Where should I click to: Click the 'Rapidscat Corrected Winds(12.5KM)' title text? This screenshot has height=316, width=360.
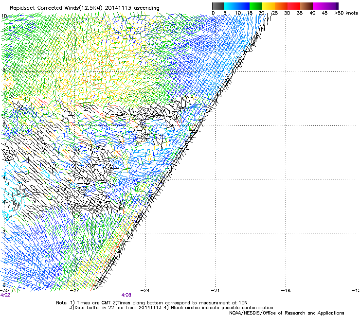[56, 8]
